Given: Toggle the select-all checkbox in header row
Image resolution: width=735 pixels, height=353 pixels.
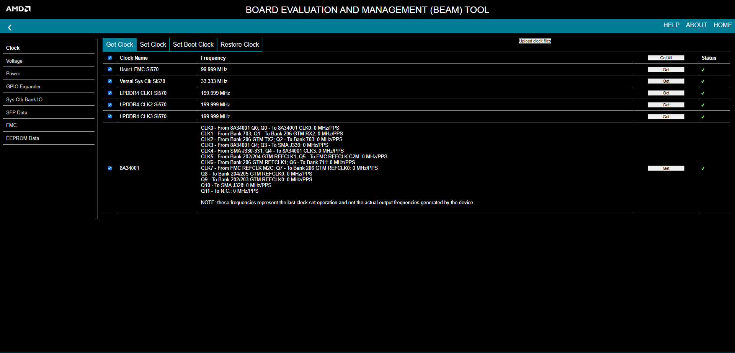Looking at the screenshot, I should coord(110,58).
